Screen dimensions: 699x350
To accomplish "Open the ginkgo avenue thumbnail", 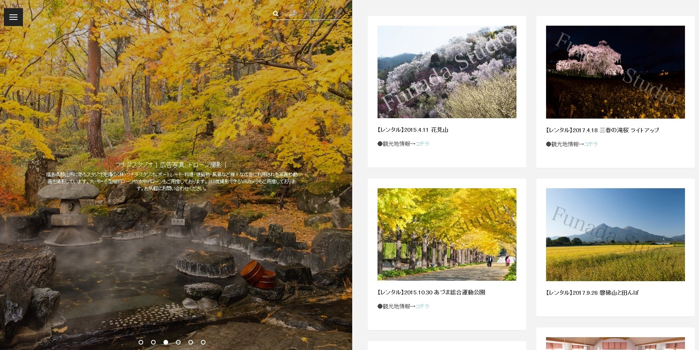I will click(447, 234).
